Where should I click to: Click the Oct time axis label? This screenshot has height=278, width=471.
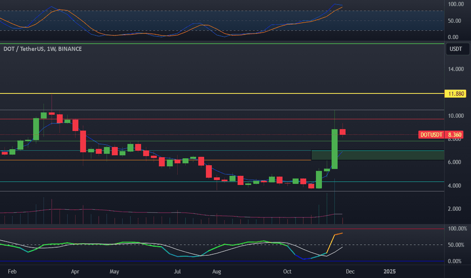(x=287, y=271)
